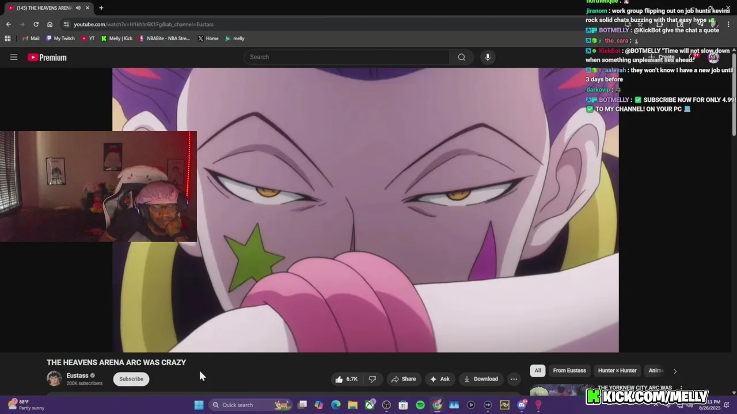This screenshot has width=737, height=414.
Task: Open the Windows Start menu
Action: click(x=199, y=405)
